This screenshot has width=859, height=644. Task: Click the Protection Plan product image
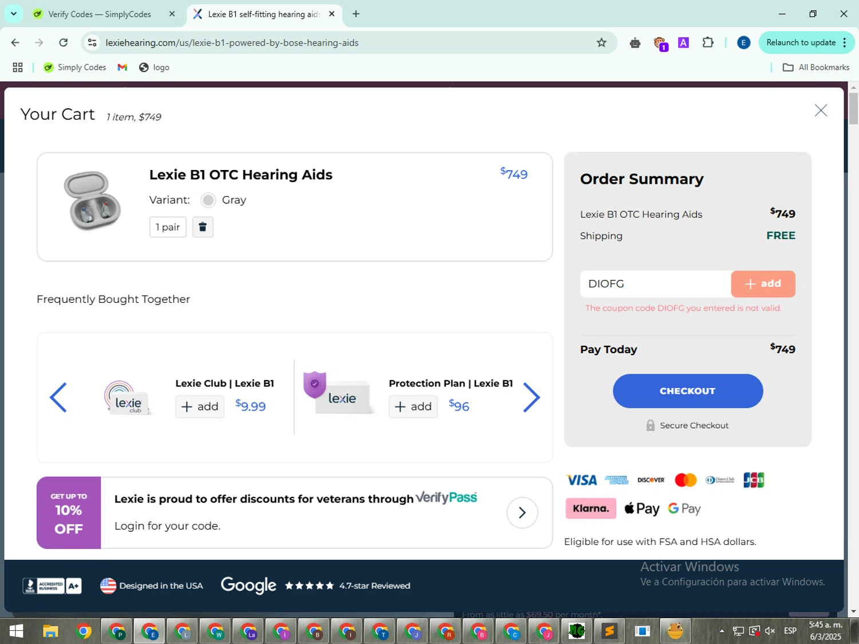pyautogui.click(x=339, y=393)
